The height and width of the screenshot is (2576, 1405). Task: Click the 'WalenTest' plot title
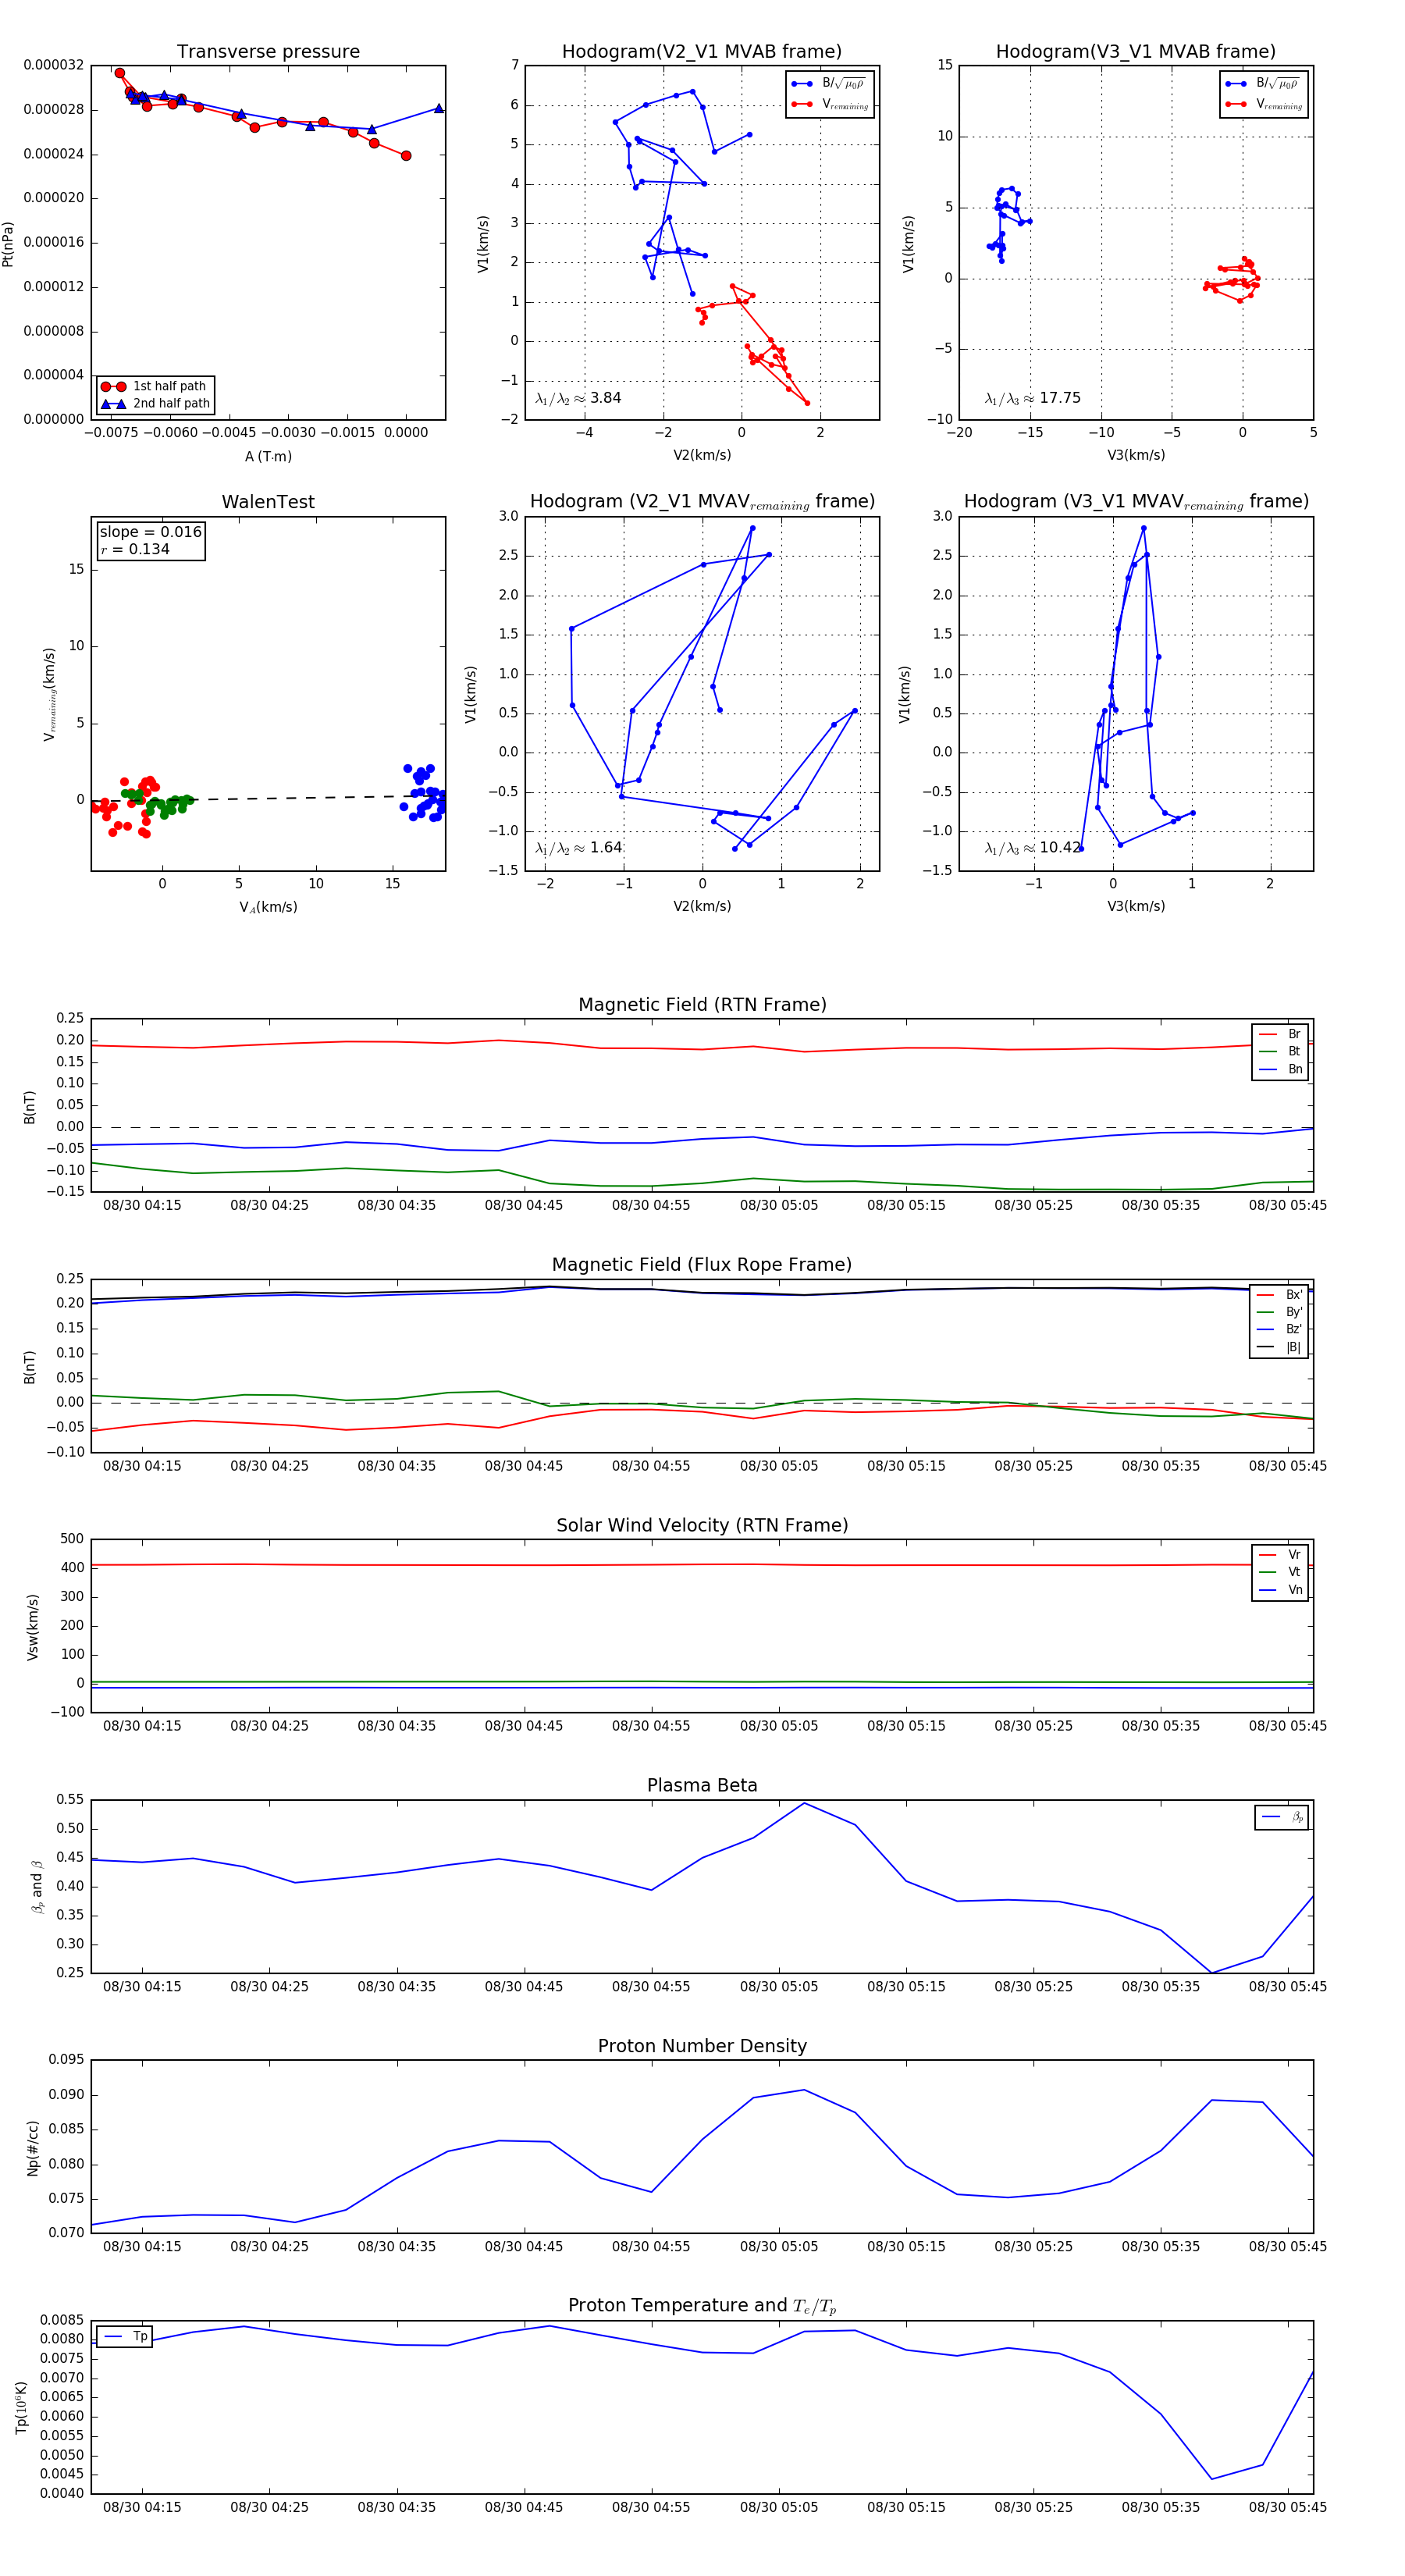(268, 502)
